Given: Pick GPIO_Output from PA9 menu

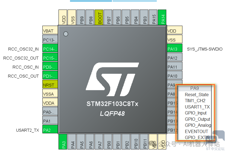Looking at the screenshot, I should tap(197, 119).
